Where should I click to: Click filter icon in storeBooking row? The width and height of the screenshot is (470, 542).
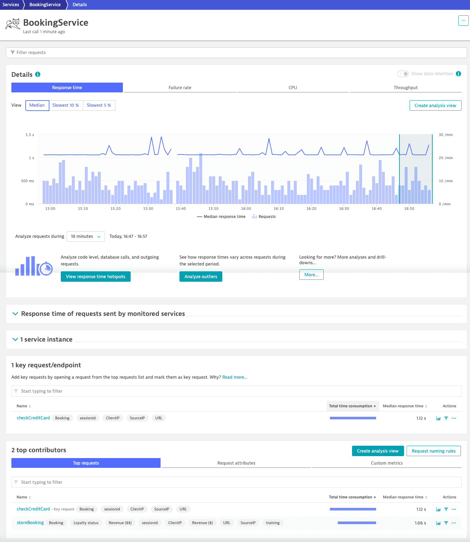click(446, 523)
